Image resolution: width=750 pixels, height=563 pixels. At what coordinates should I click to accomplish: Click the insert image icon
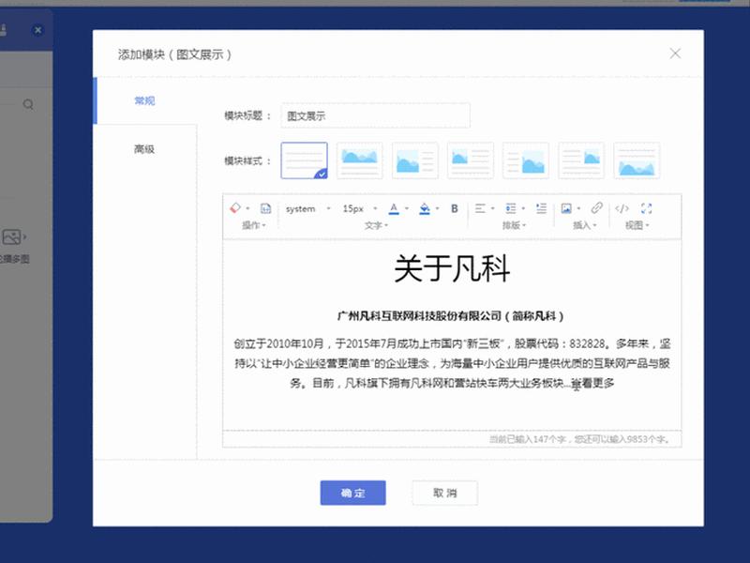566,208
